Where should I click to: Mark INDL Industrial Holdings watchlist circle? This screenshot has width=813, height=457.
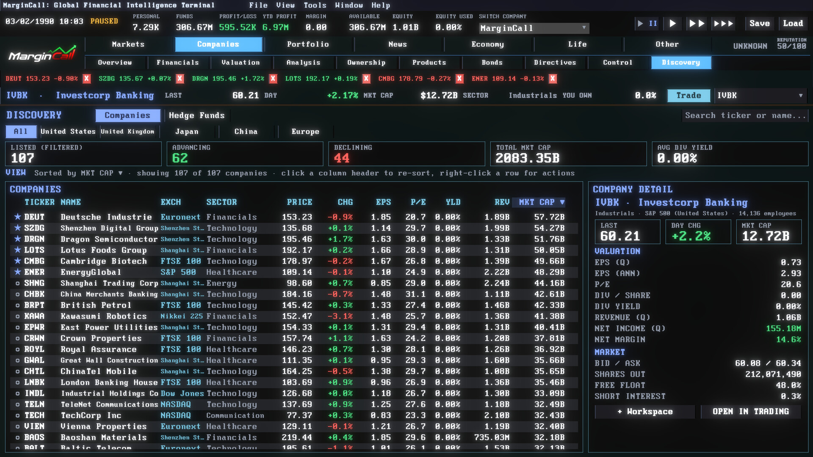tap(17, 393)
